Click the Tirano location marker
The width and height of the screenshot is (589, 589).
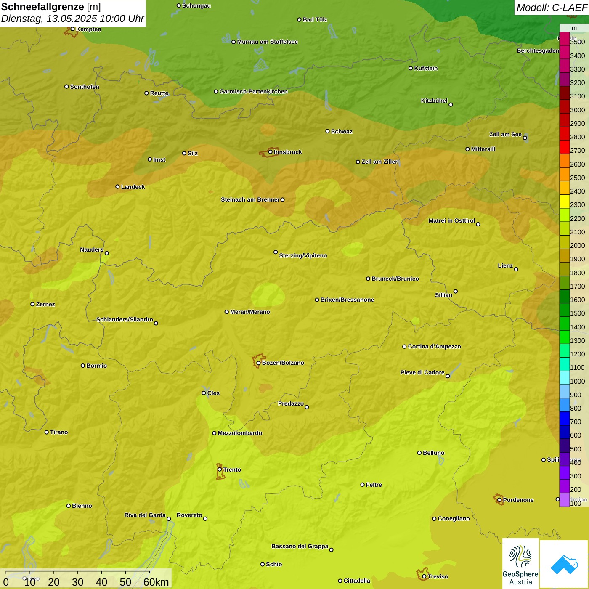click(x=46, y=432)
